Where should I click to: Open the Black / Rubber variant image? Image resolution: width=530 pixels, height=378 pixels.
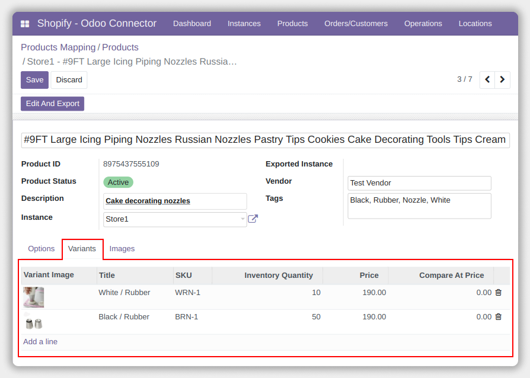[x=33, y=322]
